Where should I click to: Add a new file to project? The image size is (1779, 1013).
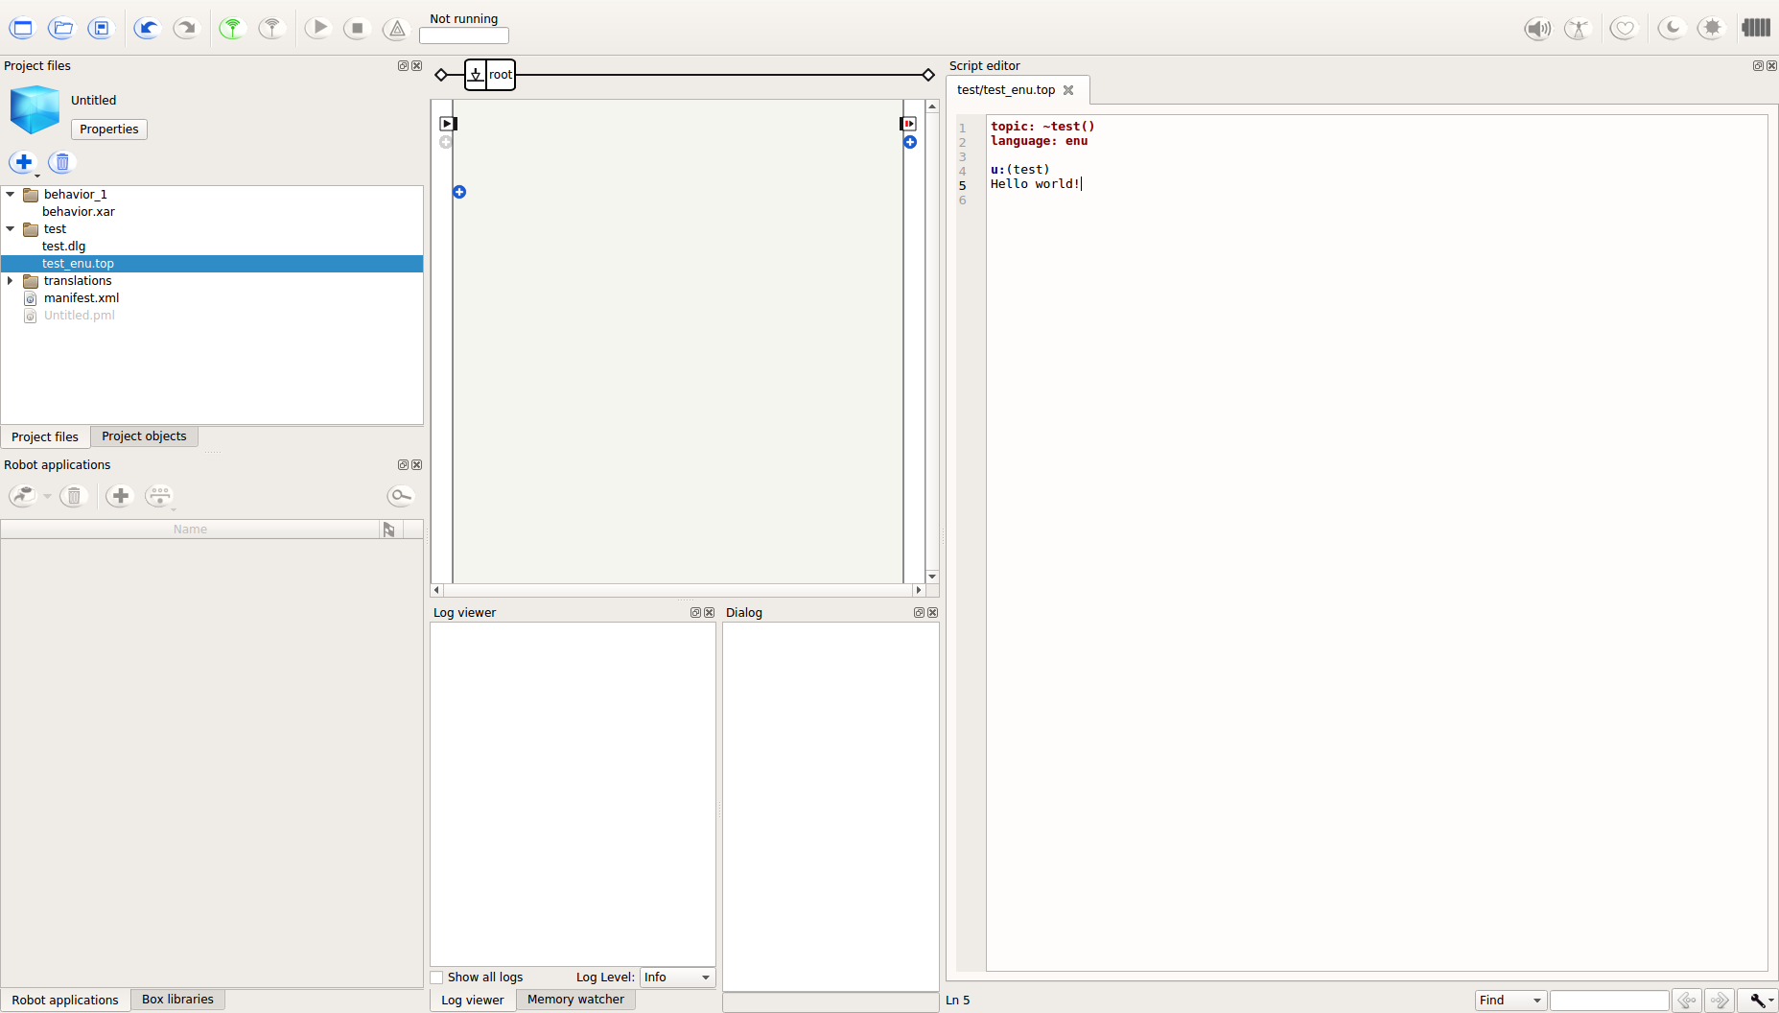click(23, 162)
